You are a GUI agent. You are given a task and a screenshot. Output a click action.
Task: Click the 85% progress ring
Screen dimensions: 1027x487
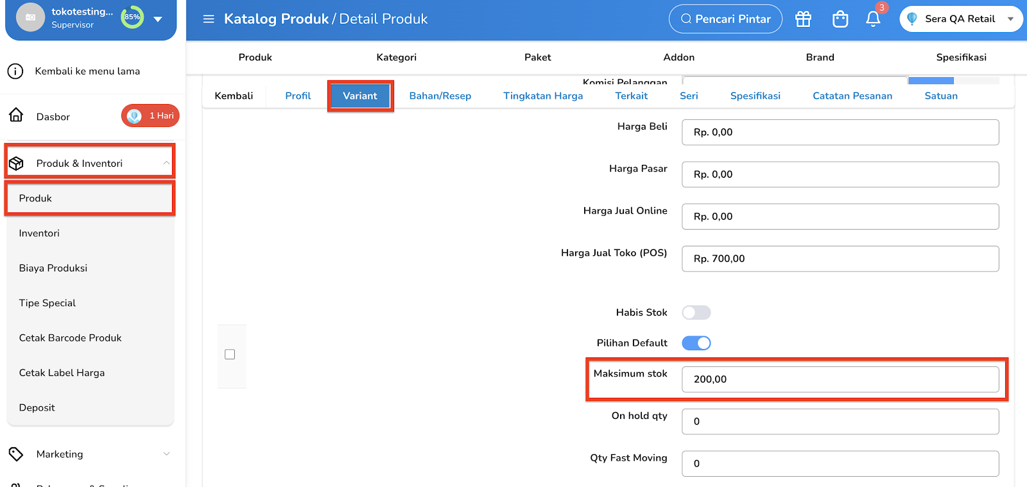(x=132, y=17)
